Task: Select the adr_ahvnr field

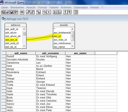Action: pyautogui.click(x=11, y=33)
